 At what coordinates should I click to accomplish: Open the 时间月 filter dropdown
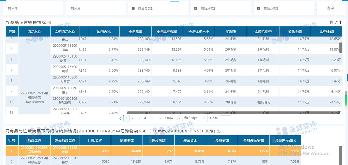pos(95,8)
